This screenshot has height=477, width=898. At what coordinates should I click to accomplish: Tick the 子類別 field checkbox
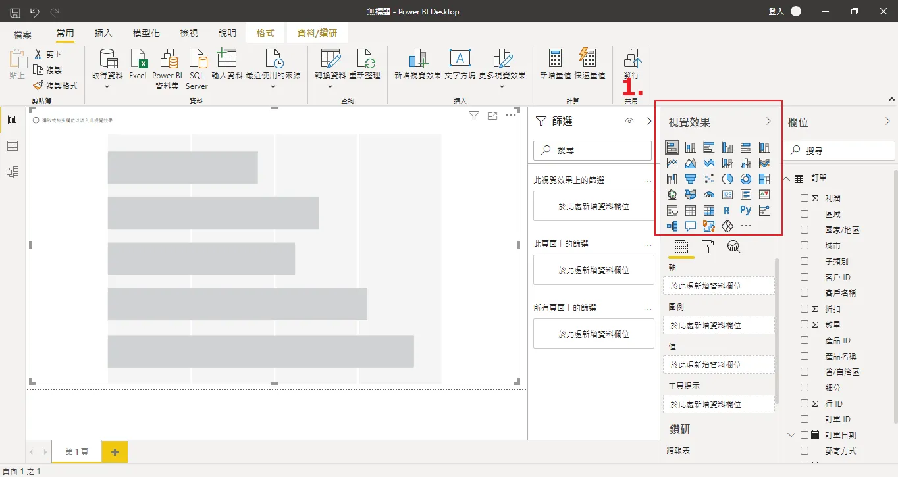pyautogui.click(x=805, y=261)
